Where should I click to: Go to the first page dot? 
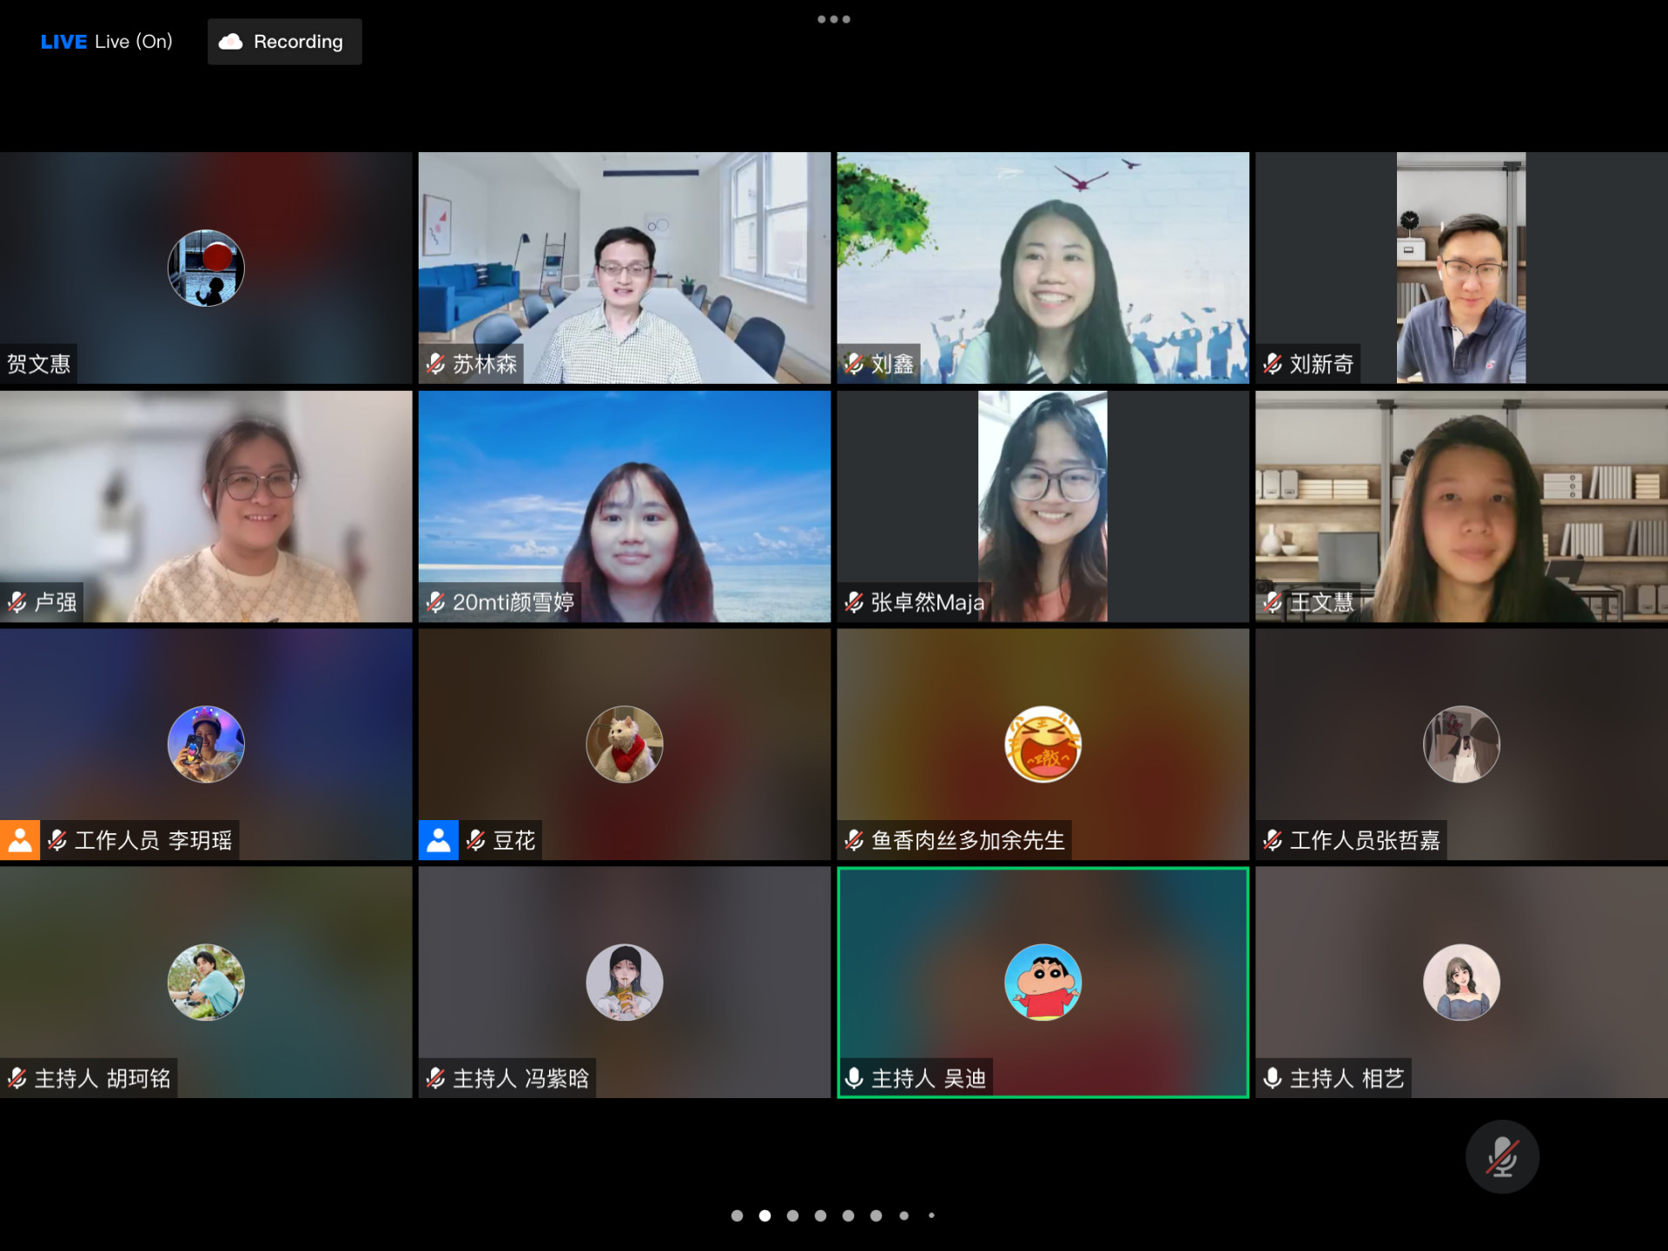tap(737, 1215)
